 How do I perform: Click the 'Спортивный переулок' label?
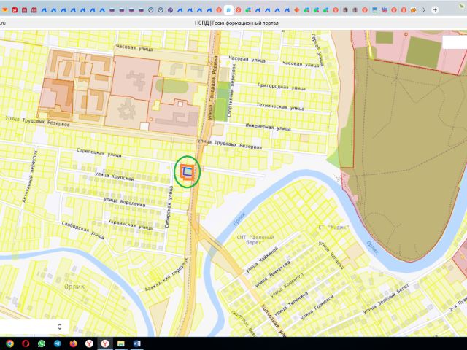(231, 90)
